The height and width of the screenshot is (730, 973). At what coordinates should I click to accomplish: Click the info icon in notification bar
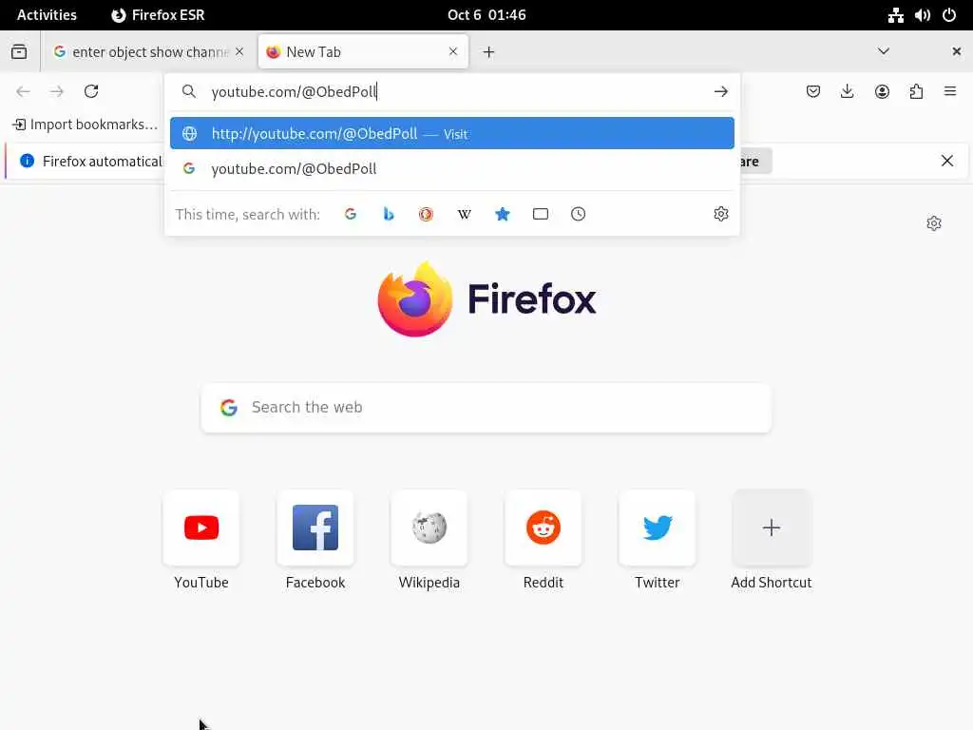[x=27, y=162]
